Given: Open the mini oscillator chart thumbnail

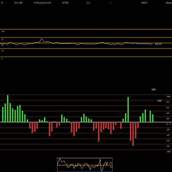Looking at the screenshot, I should pos(85,165).
